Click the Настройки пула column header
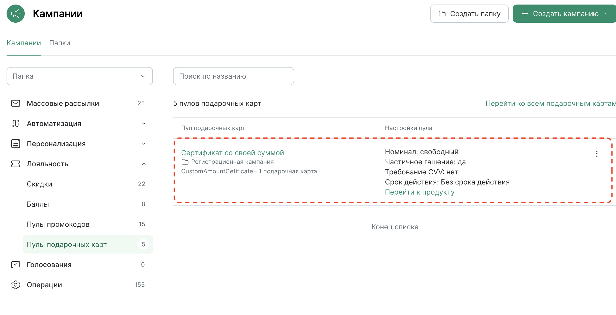 point(408,128)
